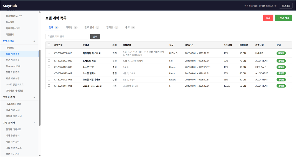The image size is (296, 157).
Task: Open 예약 승인 관리 in the sidebar
Action: point(13,135)
